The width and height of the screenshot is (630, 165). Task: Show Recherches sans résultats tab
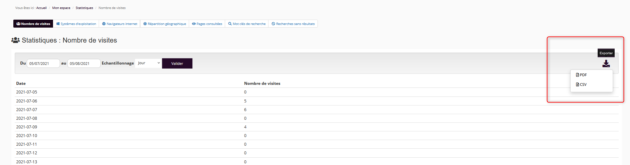[x=293, y=24]
